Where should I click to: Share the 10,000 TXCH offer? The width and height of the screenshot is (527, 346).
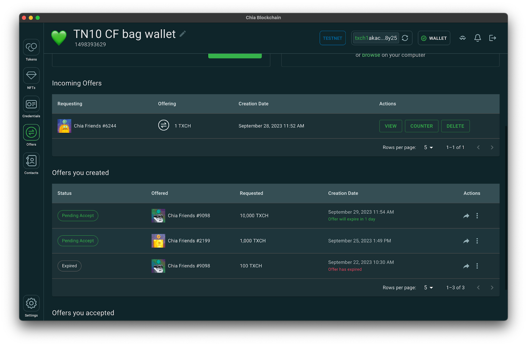click(466, 216)
